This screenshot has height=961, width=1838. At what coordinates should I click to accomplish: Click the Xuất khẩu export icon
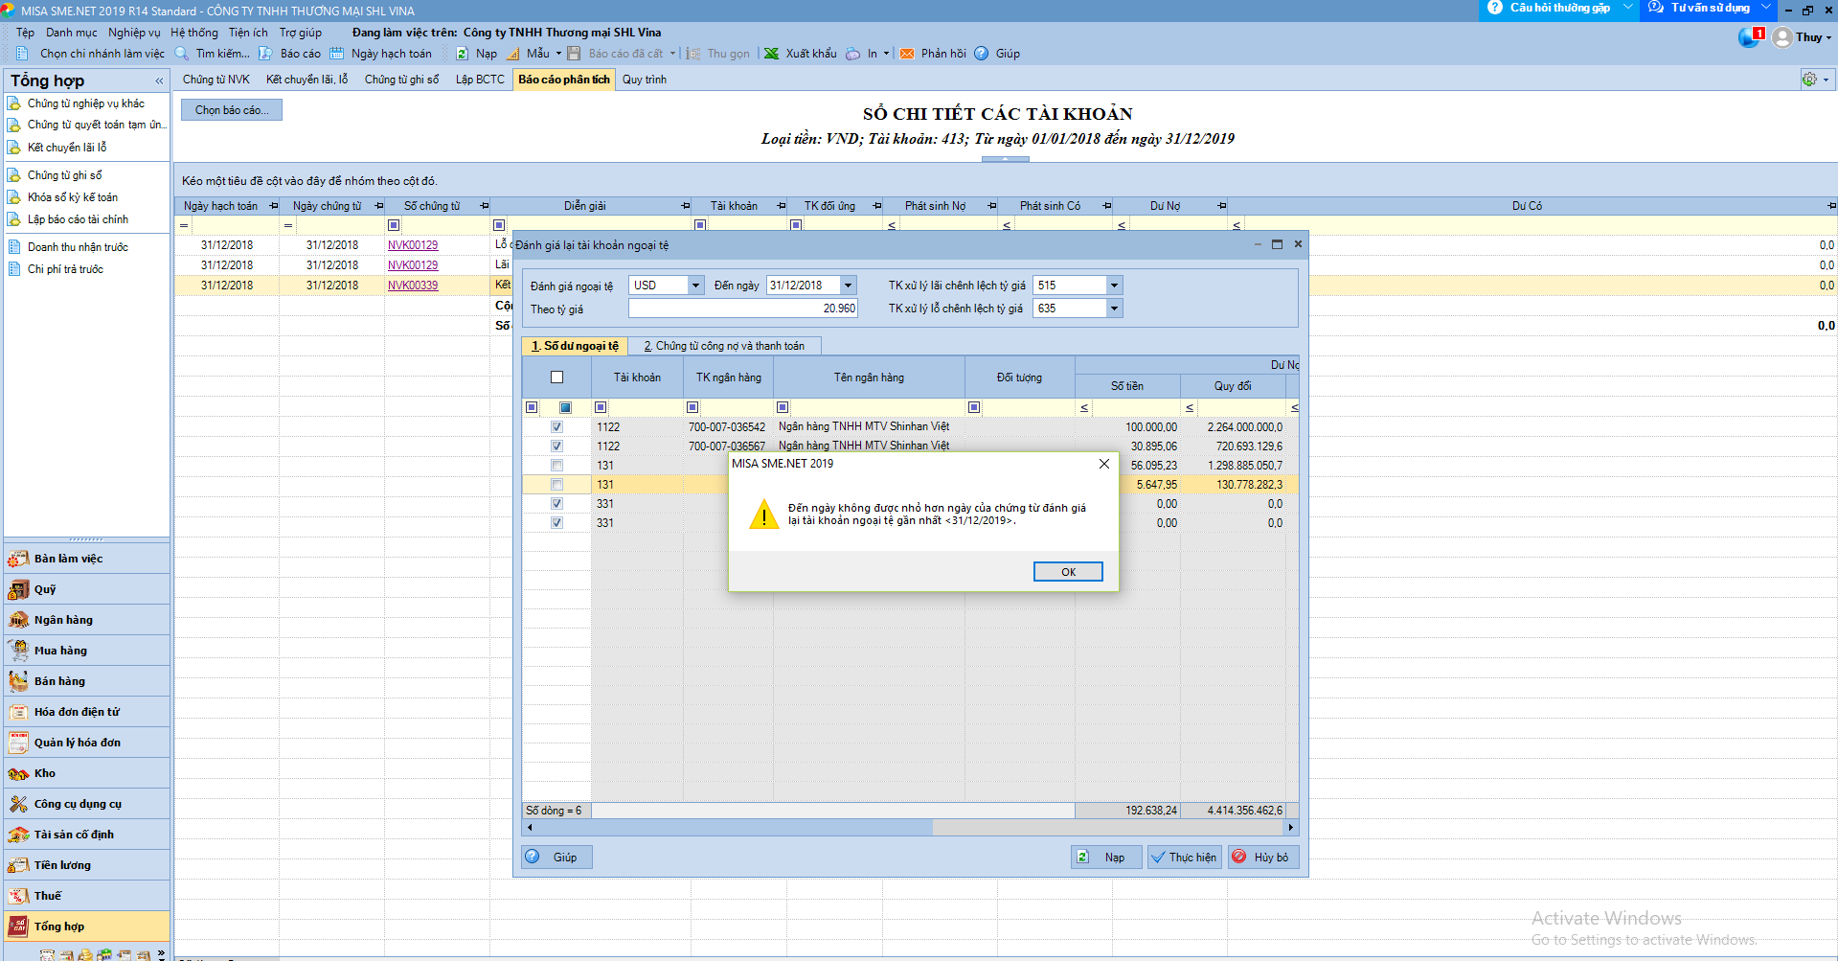[771, 54]
